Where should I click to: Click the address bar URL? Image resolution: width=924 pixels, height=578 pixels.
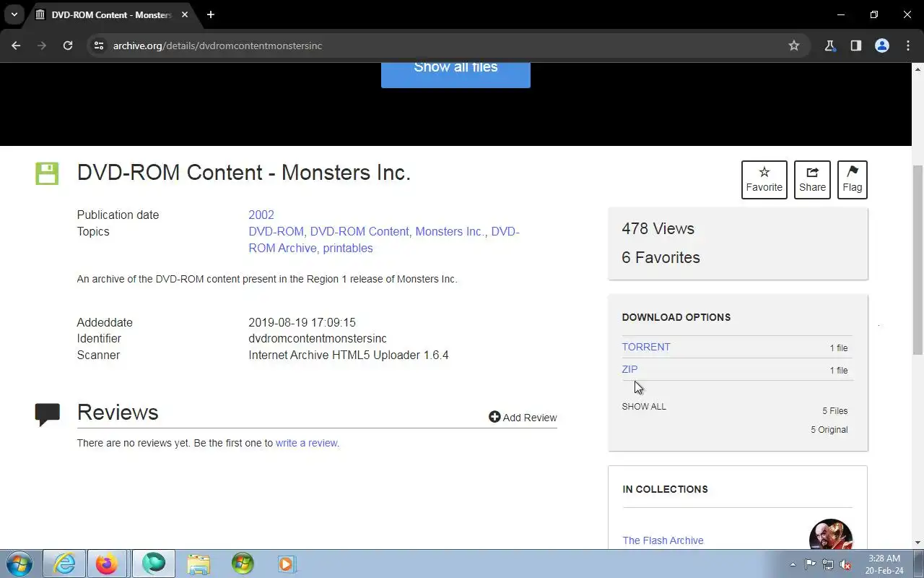click(x=217, y=46)
